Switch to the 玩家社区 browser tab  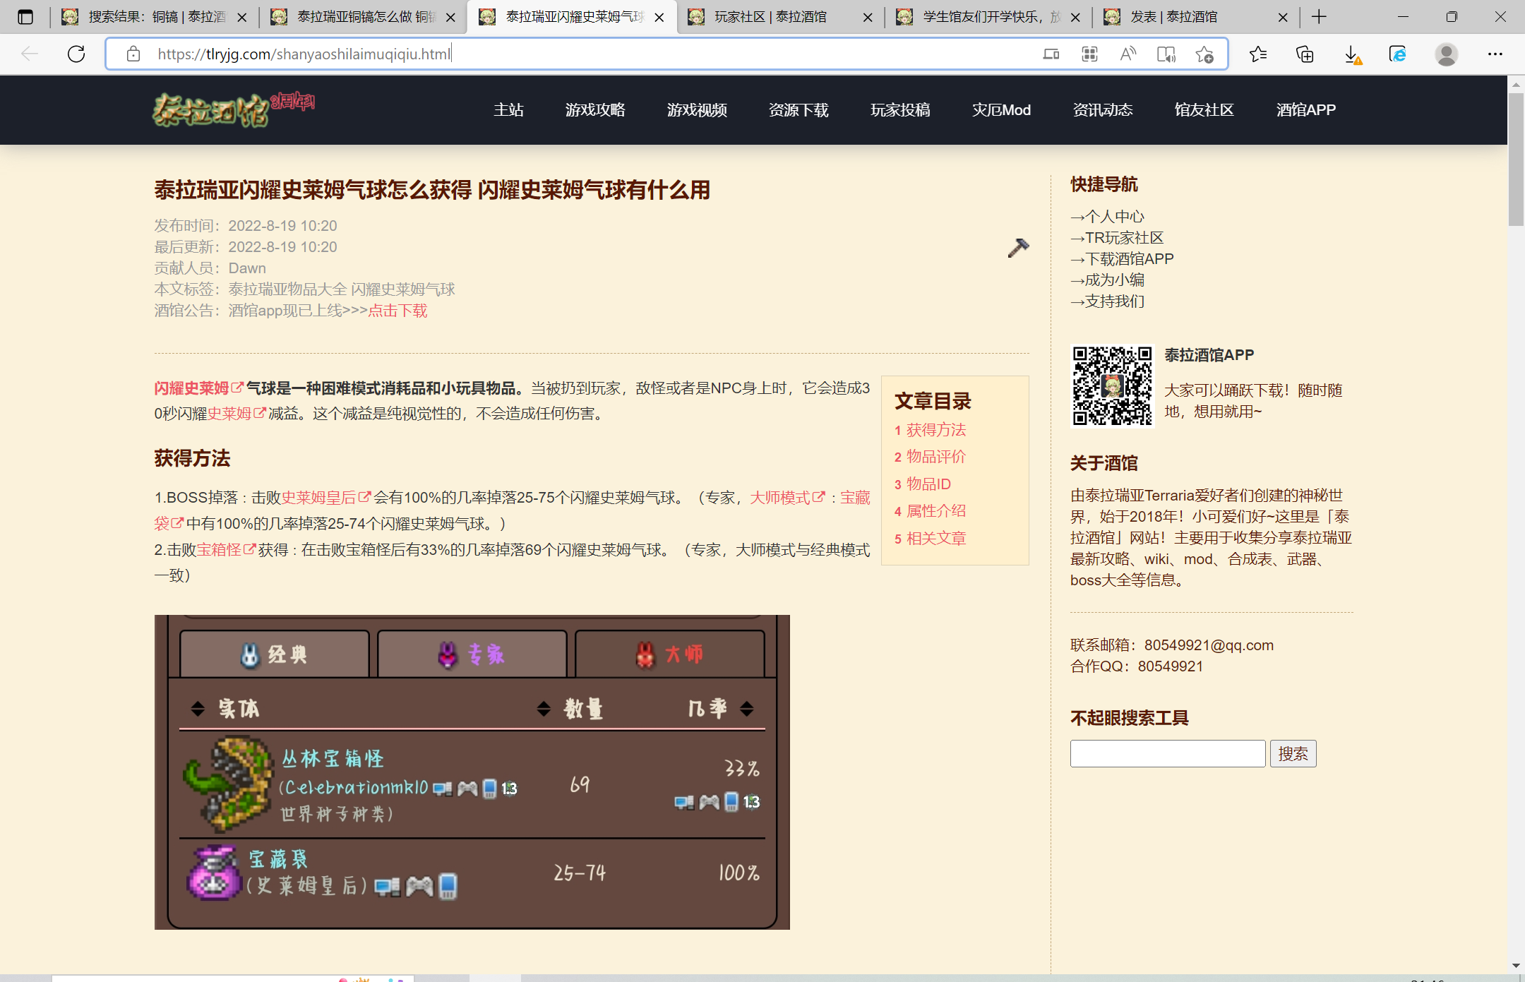(x=770, y=17)
